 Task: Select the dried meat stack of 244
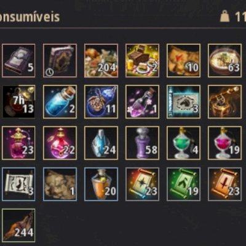coord(18,225)
